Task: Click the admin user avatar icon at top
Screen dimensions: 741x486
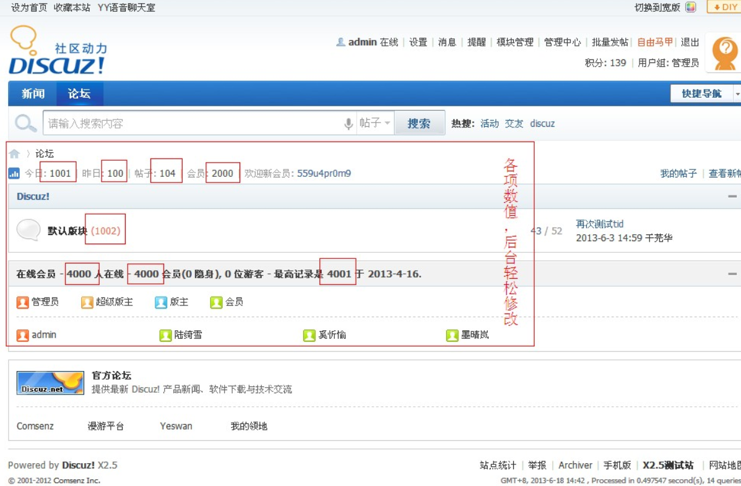Action: 340,42
